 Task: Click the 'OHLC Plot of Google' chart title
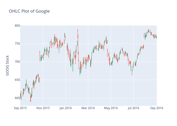click(x=29, y=11)
